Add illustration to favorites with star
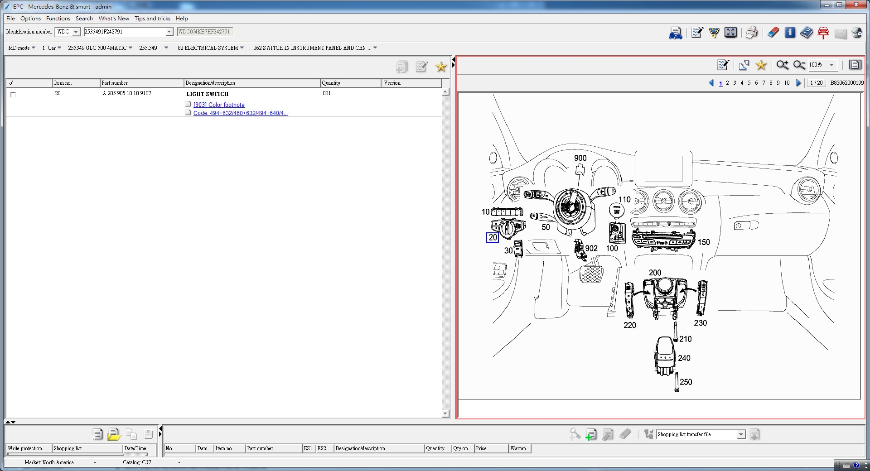 click(x=761, y=65)
